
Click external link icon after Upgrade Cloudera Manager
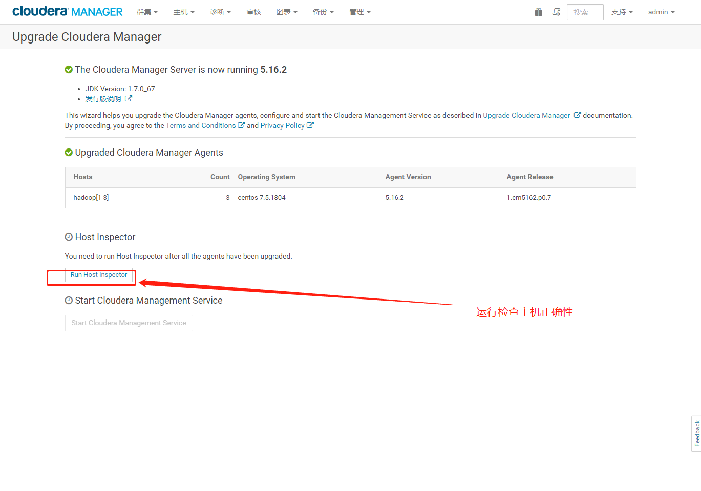(577, 115)
